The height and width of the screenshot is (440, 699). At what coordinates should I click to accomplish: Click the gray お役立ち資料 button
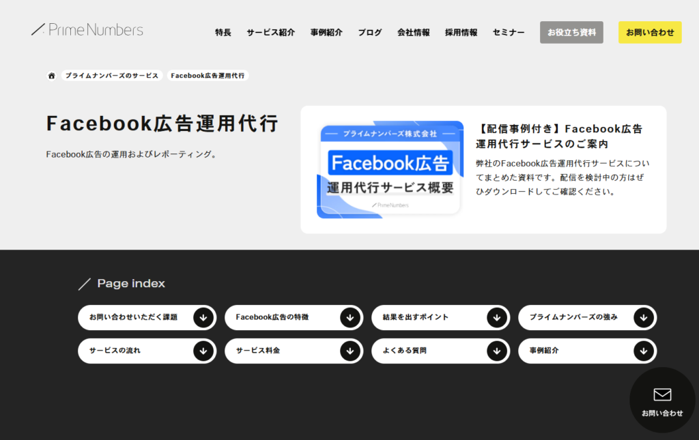click(x=571, y=33)
